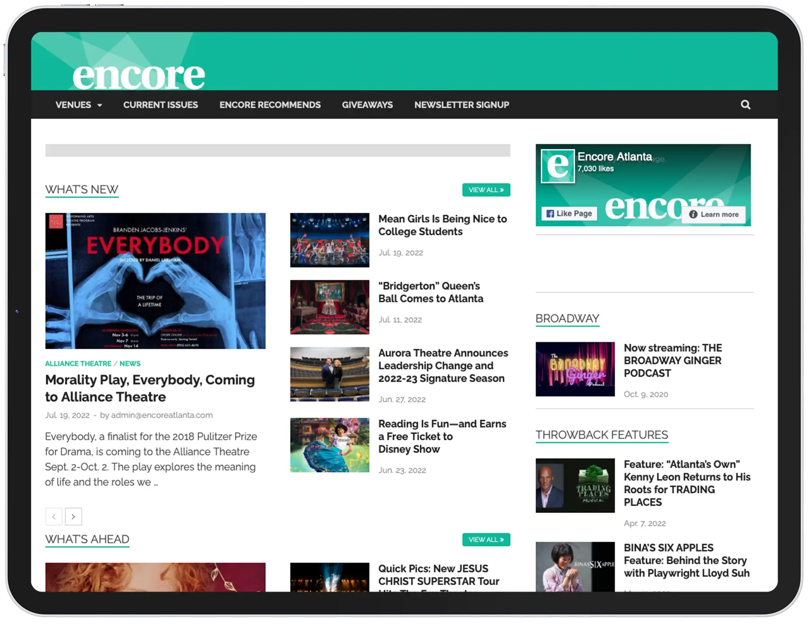Click the encore logo in header

[x=138, y=76]
